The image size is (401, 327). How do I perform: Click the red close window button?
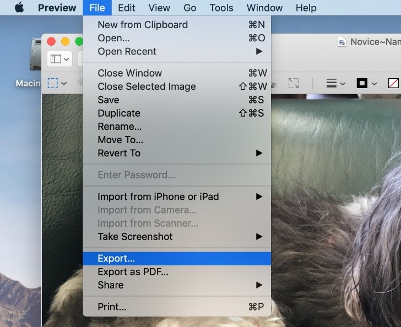pyautogui.click(x=51, y=41)
